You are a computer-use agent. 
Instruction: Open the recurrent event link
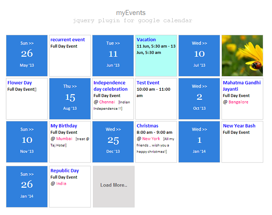(x=68, y=39)
